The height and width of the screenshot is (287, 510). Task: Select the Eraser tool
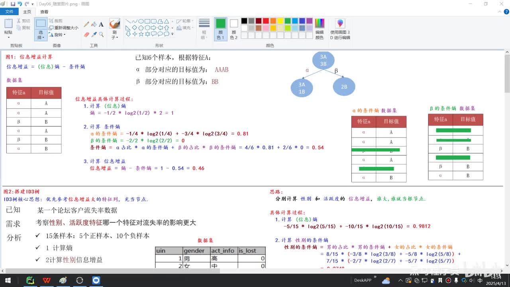[x=86, y=35]
